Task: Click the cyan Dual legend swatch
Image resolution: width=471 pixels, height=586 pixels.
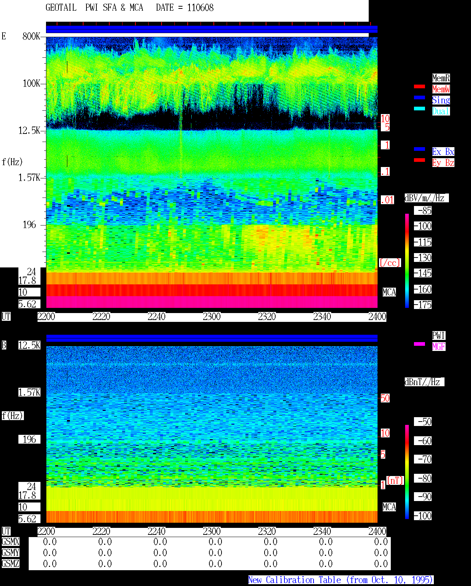Action: (x=419, y=109)
